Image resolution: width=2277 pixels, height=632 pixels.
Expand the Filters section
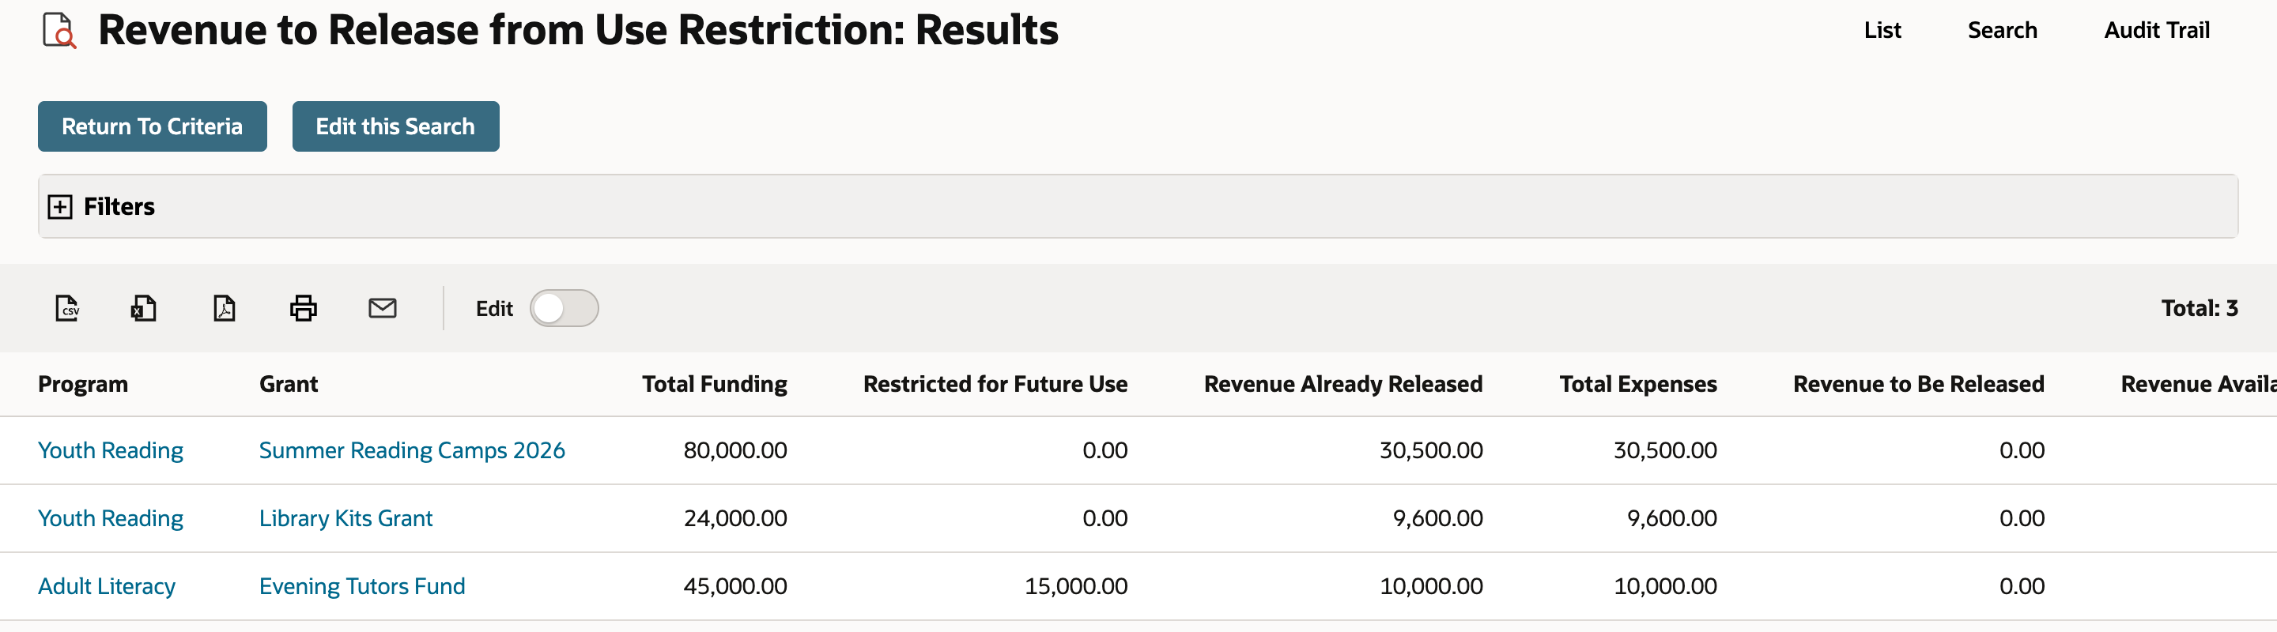pos(60,206)
